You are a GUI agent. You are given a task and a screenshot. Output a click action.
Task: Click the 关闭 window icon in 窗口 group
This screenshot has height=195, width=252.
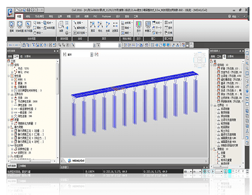154,22
